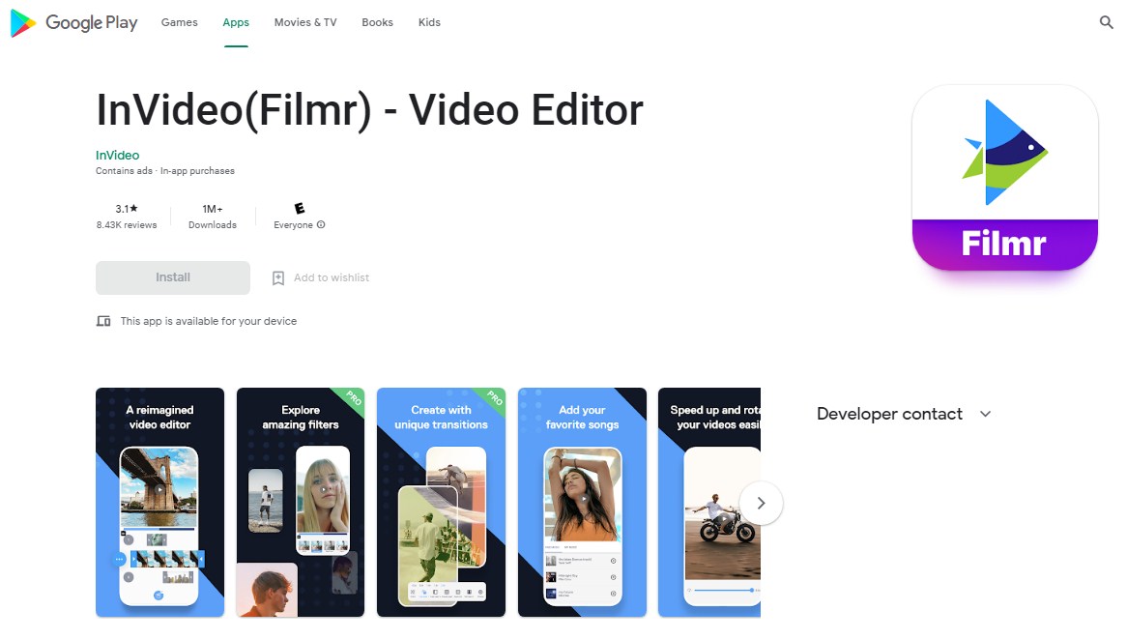Click the device availability icon
The height and width of the screenshot is (640, 1127).
pyautogui.click(x=103, y=321)
